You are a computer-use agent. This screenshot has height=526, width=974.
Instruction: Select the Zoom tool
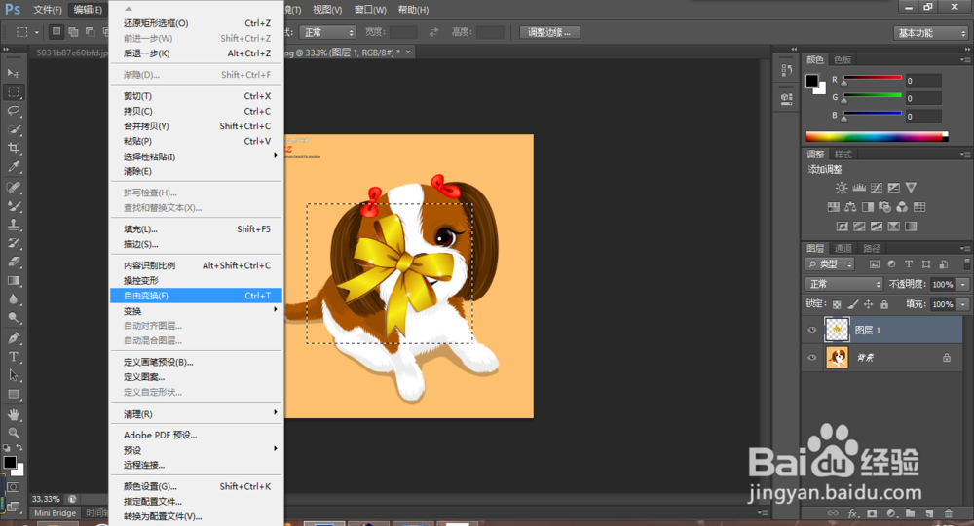coord(14,433)
